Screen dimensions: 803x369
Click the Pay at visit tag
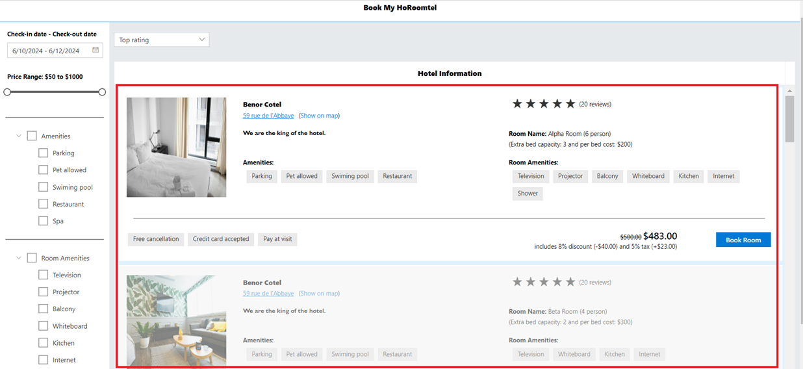point(277,239)
